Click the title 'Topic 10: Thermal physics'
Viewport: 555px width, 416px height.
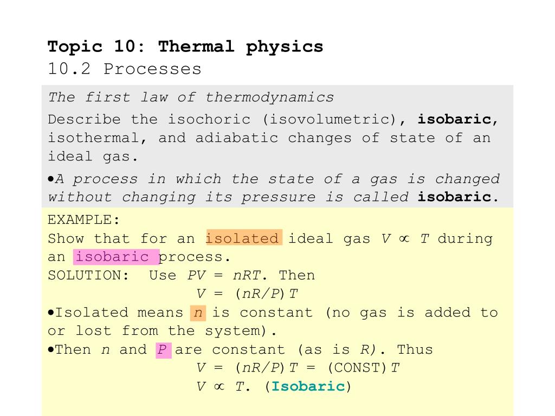185,47
